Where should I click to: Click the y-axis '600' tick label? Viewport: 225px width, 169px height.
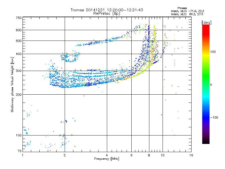click(x=19, y=30)
